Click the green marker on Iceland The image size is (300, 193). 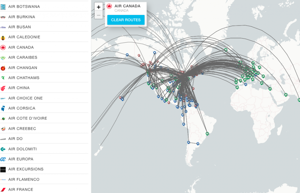pos(226,50)
